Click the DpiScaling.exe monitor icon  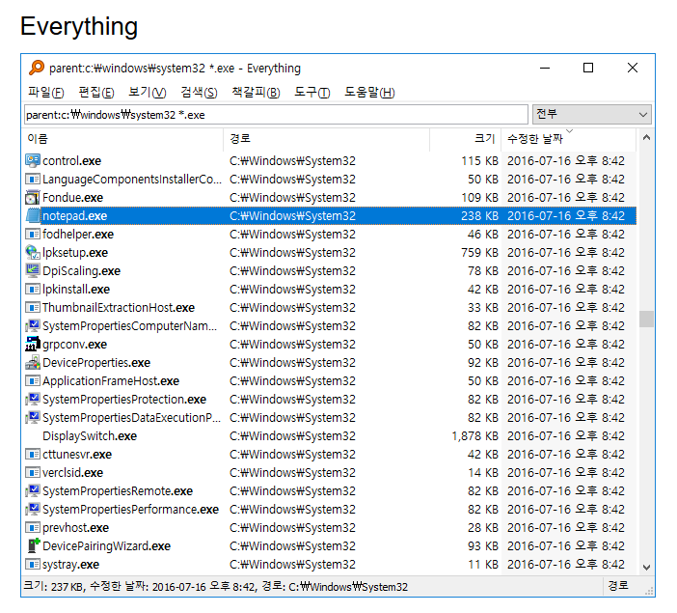33,270
